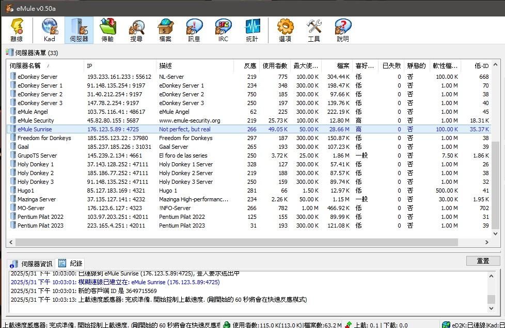505x328 pixels.
Task: Open the Kad network view
Action: (49, 30)
